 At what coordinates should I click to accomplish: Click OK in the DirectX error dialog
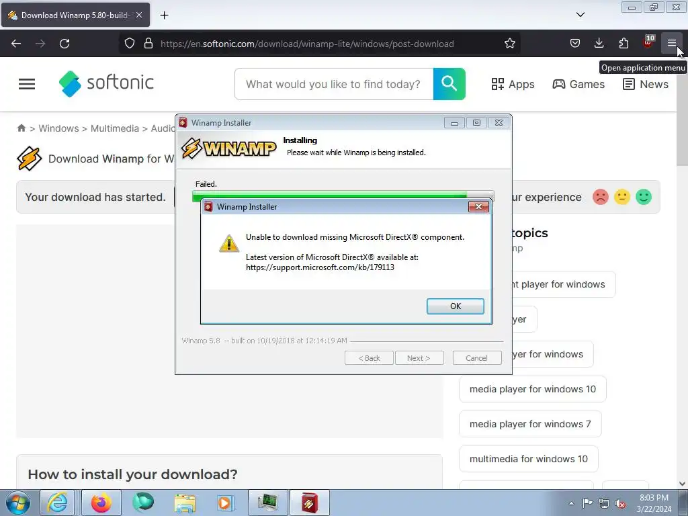[455, 306]
